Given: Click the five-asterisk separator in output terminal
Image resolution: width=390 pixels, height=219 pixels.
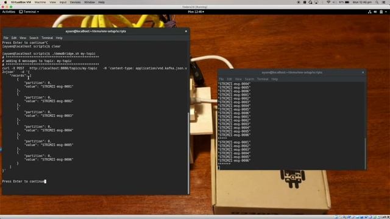Looking at the screenshot, I should click(x=222, y=139).
